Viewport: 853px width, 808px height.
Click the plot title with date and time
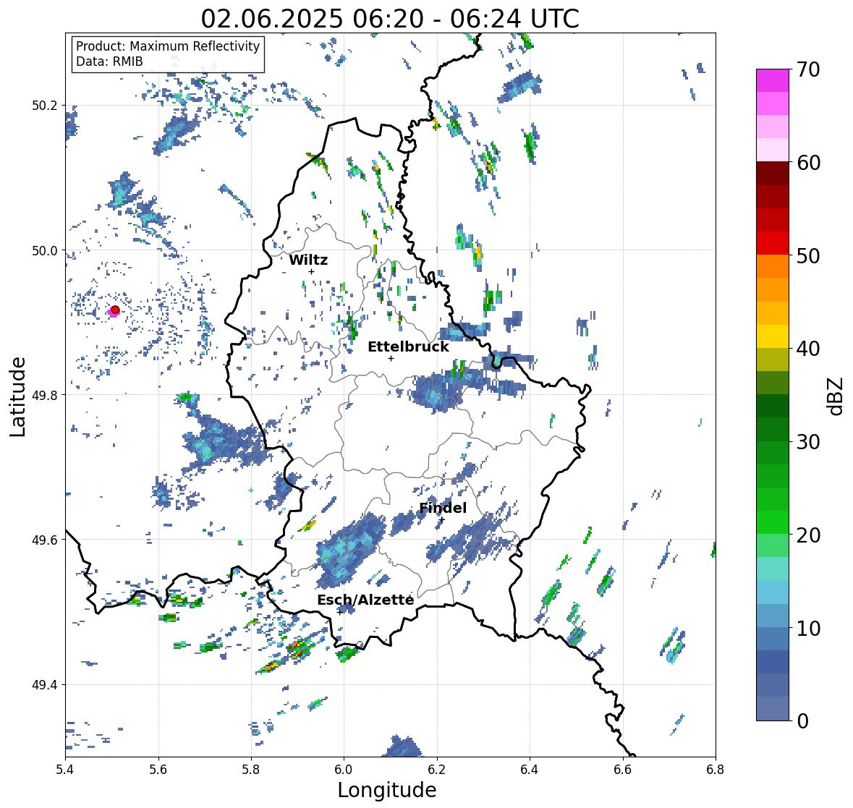point(390,19)
